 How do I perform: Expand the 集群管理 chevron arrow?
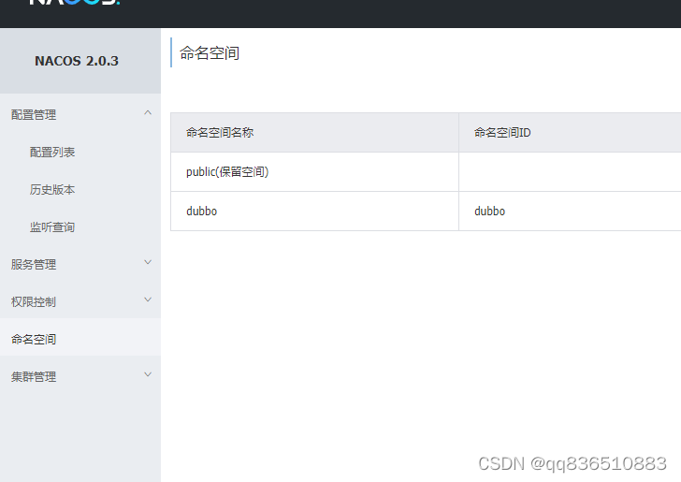pyautogui.click(x=148, y=374)
